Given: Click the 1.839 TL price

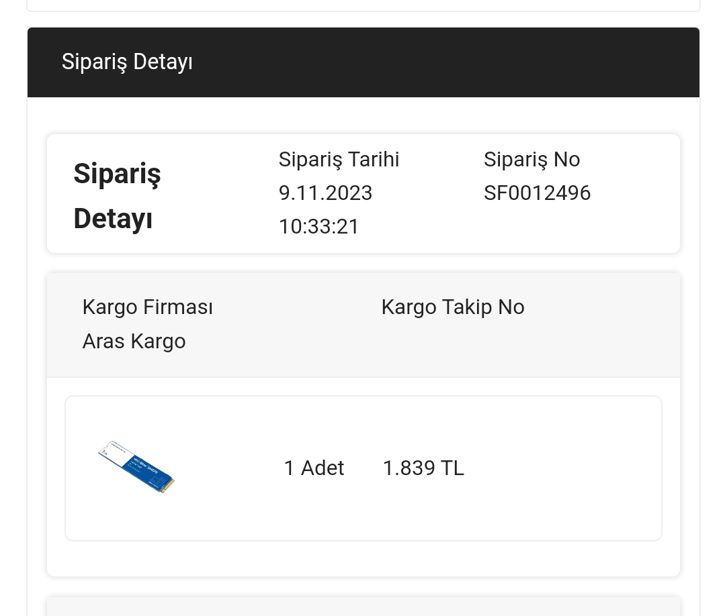Looking at the screenshot, I should point(423,468).
